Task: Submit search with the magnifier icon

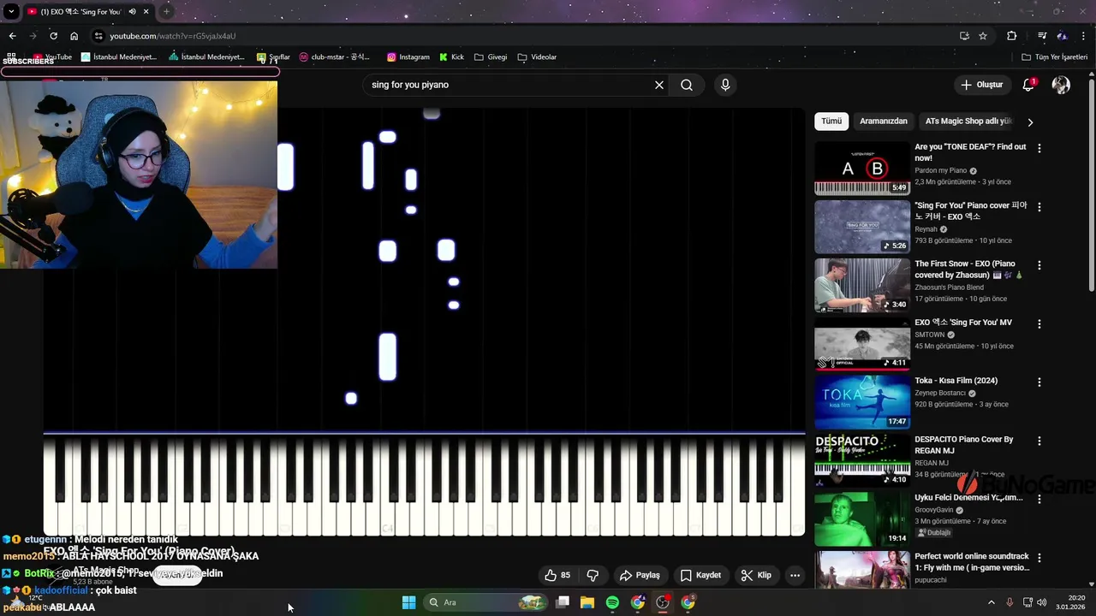Action: pos(687,85)
